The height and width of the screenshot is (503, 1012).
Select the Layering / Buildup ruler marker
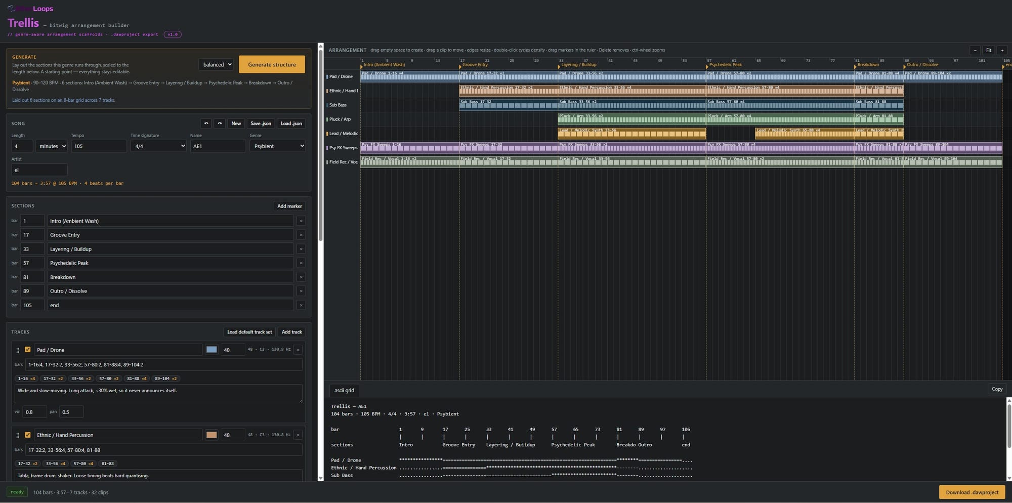pyautogui.click(x=578, y=65)
